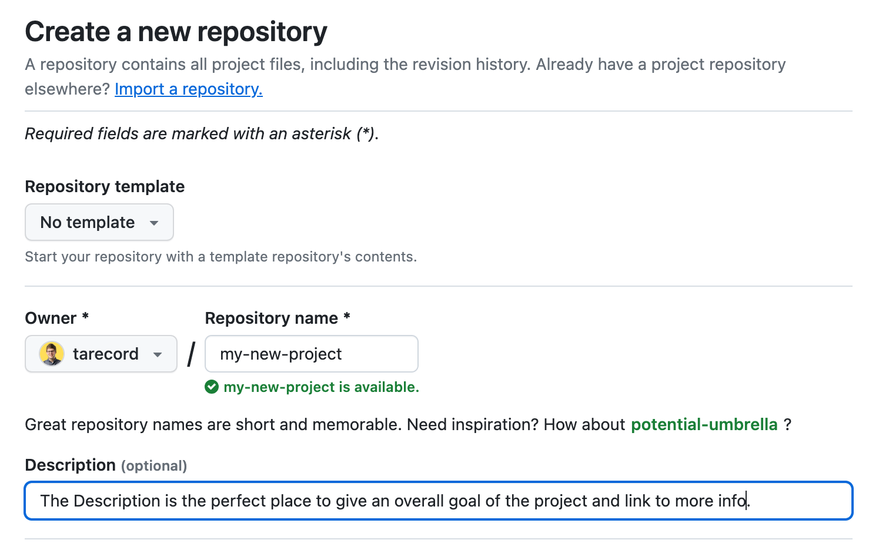Expand the tarecord owner dropdown

point(101,354)
